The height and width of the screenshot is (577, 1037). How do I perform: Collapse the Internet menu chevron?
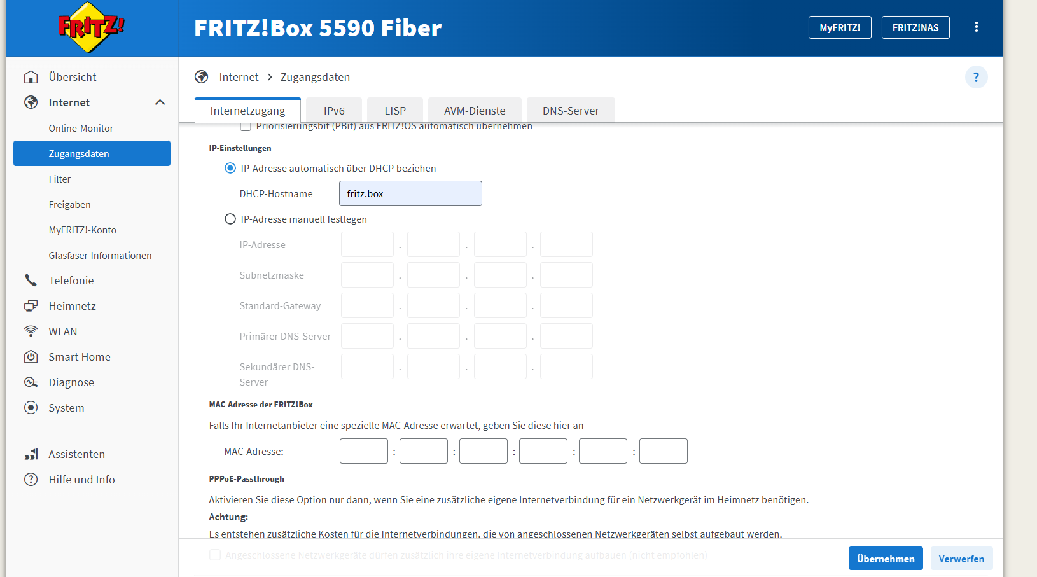[x=160, y=102]
